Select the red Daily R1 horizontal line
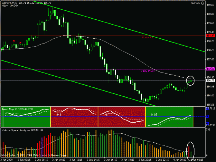This screenshot has width=216, height=162. pyautogui.click(x=103, y=36)
